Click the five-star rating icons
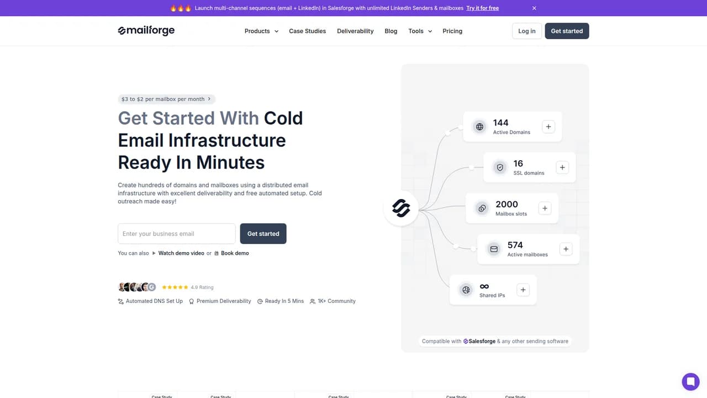This screenshot has height=398, width=707. tap(175, 287)
